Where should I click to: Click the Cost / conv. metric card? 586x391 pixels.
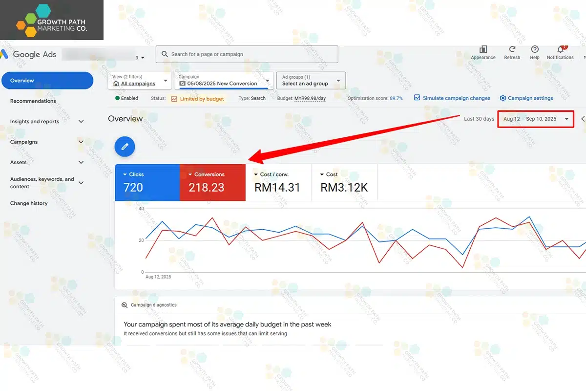pos(278,182)
